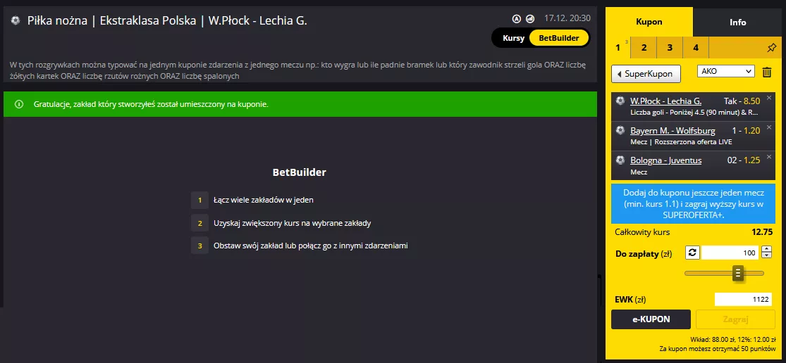Click the stake amount slider handle
The height and width of the screenshot is (363, 786).
click(x=738, y=274)
